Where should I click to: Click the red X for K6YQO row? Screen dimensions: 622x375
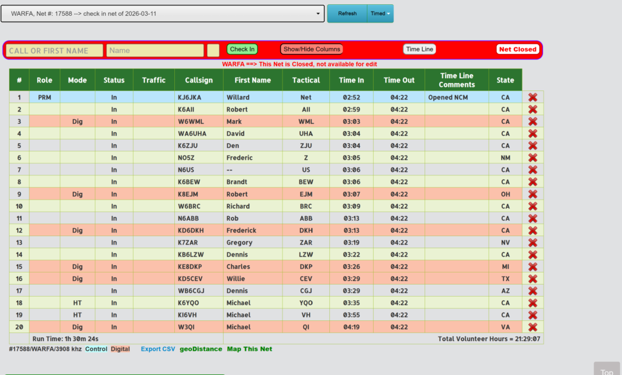point(533,303)
